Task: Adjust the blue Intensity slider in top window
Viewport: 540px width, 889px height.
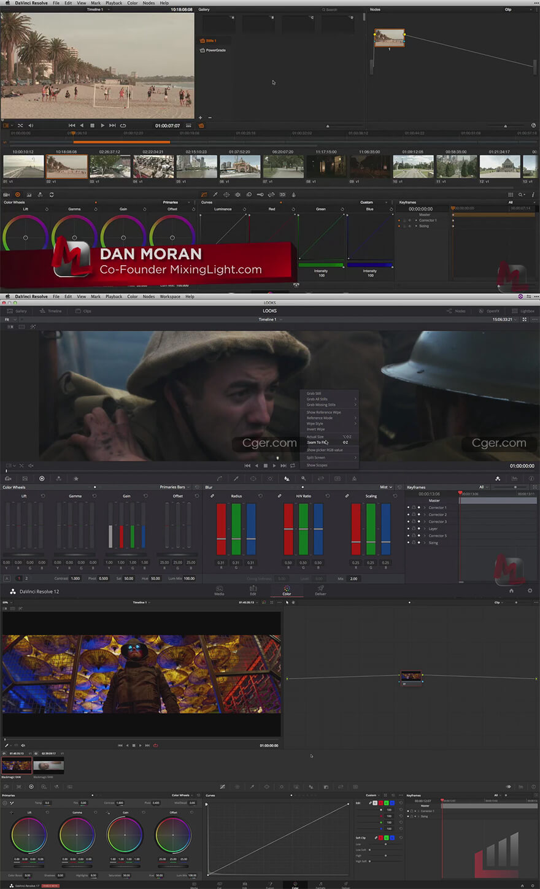Action: pos(369,265)
